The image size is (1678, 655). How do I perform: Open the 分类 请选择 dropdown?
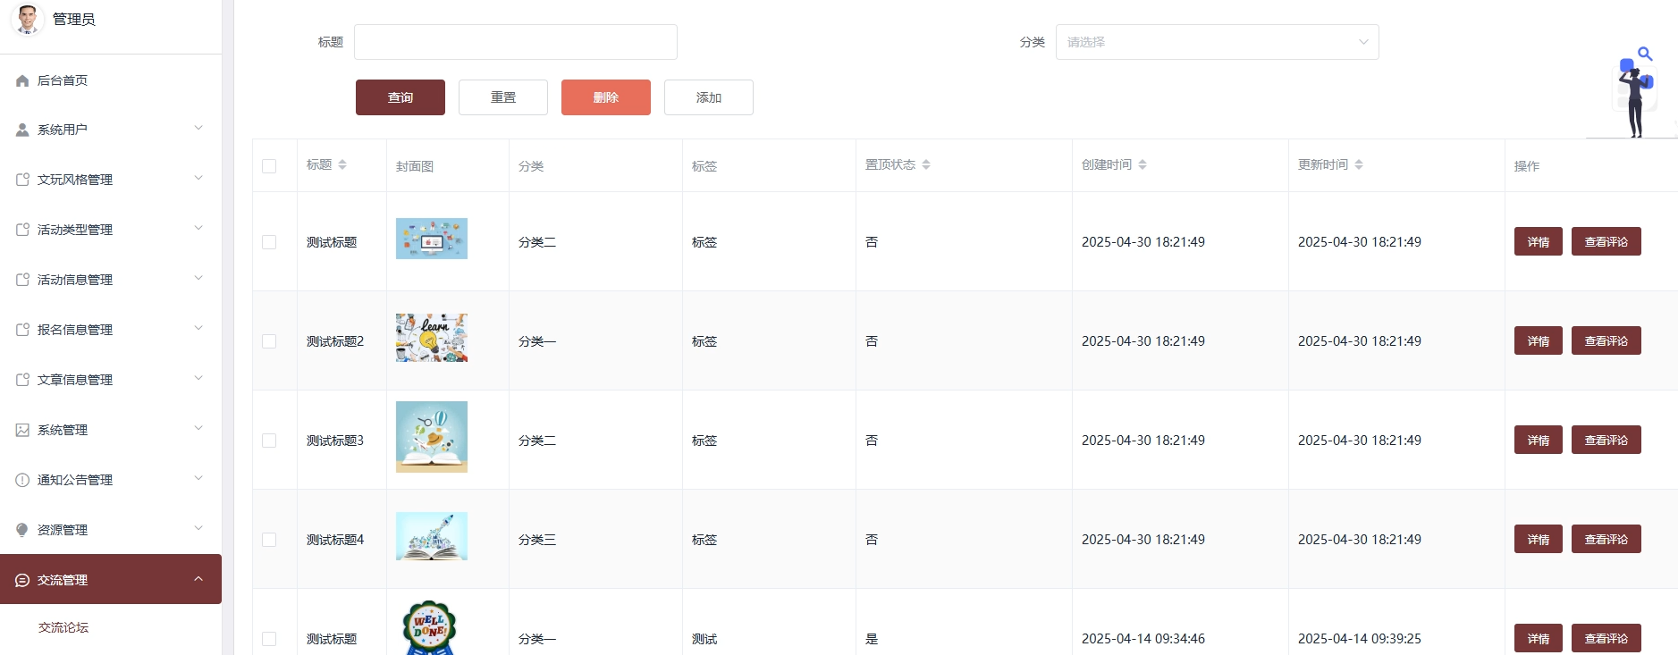(1217, 42)
